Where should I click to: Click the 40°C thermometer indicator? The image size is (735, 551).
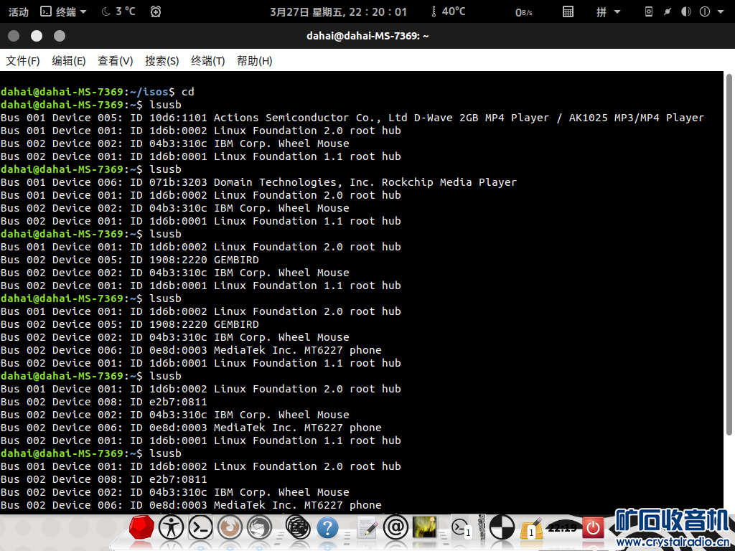click(448, 11)
